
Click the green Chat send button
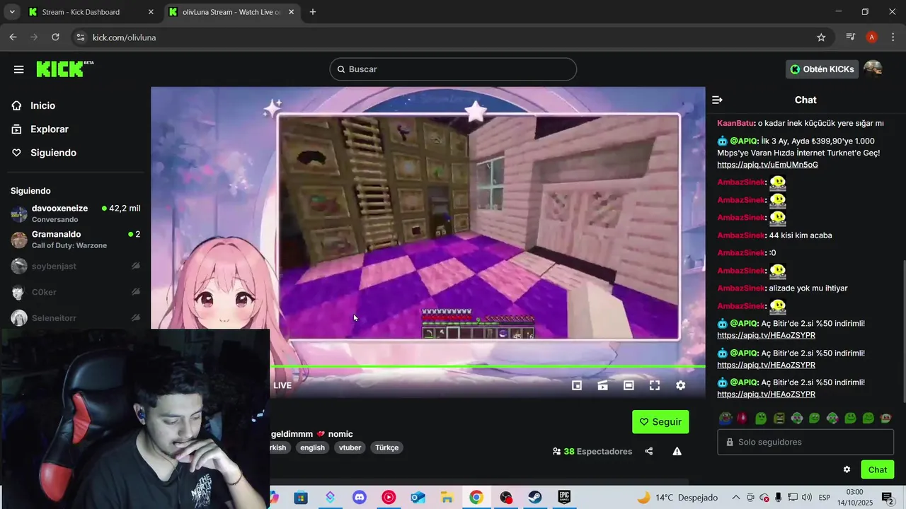click(878, 469)
